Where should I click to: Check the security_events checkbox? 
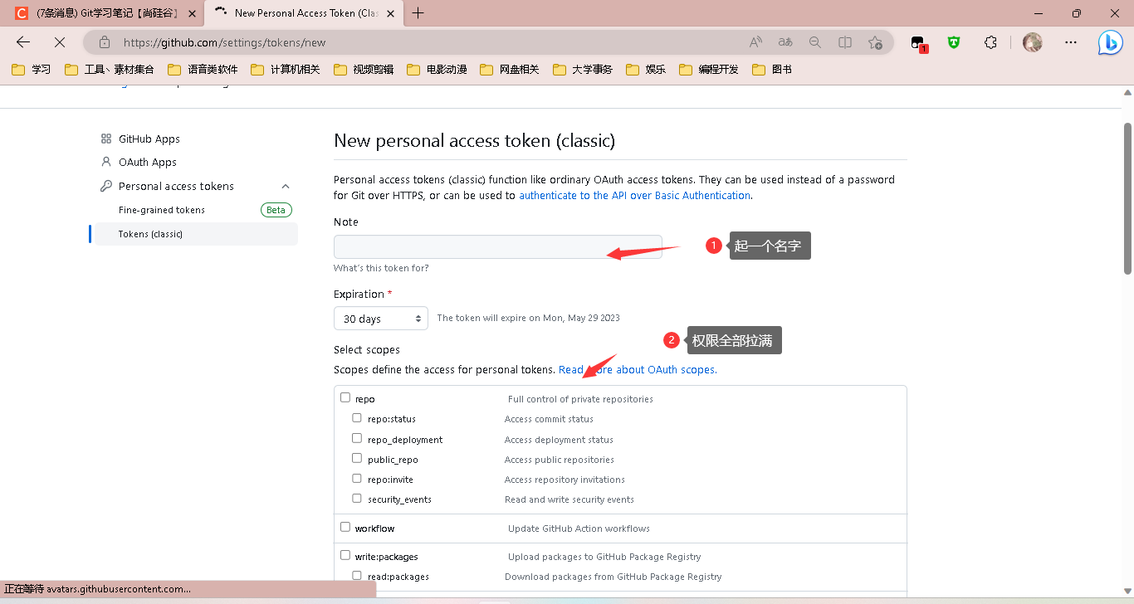(x=357, y=499)
